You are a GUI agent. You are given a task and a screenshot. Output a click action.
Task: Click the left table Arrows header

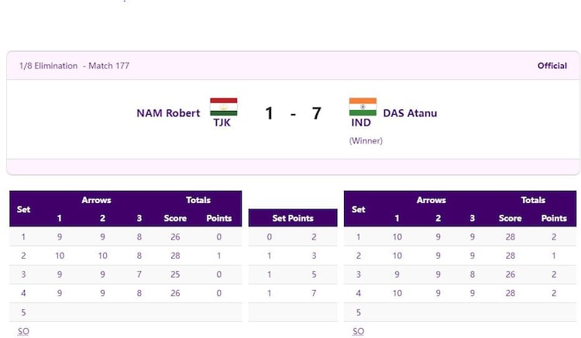tap(97, 200)
